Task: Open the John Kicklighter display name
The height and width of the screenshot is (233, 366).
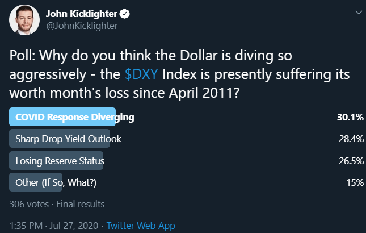Action: [x=82, y=14]
